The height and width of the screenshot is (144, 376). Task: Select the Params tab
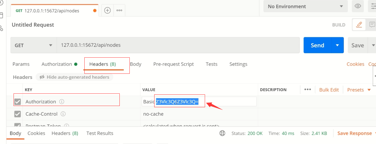21,64
